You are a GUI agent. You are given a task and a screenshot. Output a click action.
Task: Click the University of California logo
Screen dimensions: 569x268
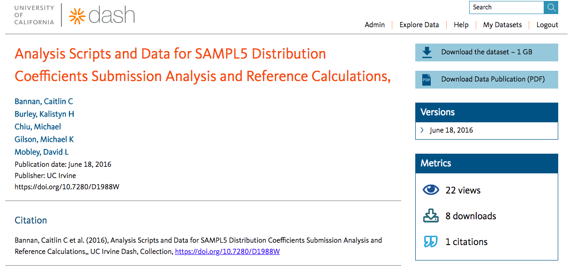(x=34, y=15)
